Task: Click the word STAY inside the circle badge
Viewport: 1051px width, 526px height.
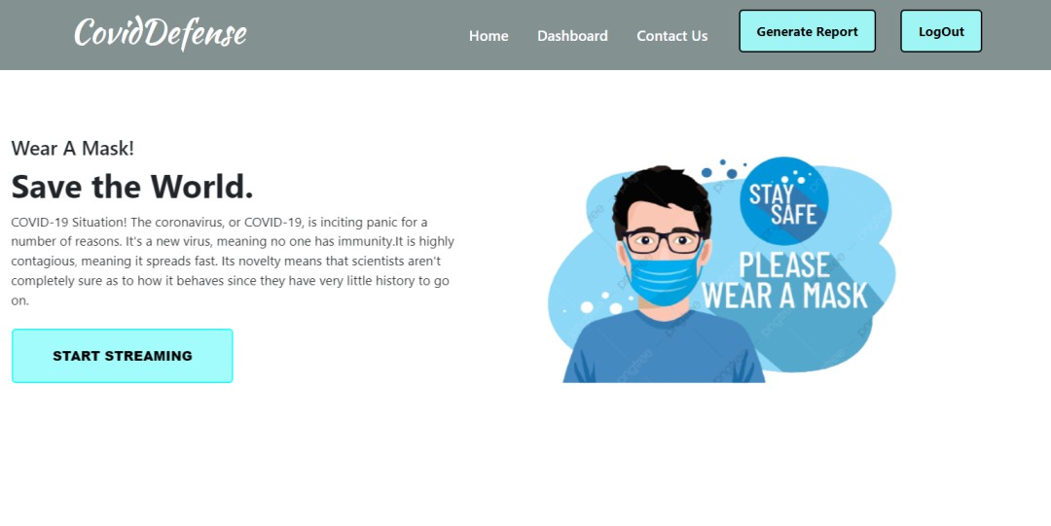Action: click(771, 194)
